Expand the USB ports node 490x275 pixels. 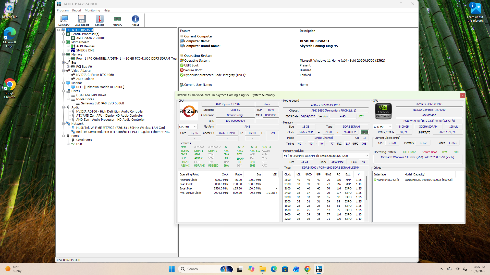click(x=68, y=144)
